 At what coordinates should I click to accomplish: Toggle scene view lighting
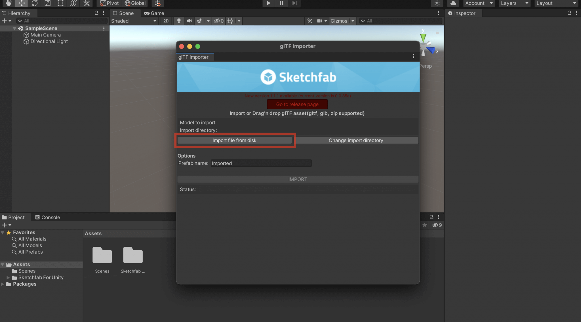pyautogui.click(x=178, y=21)
